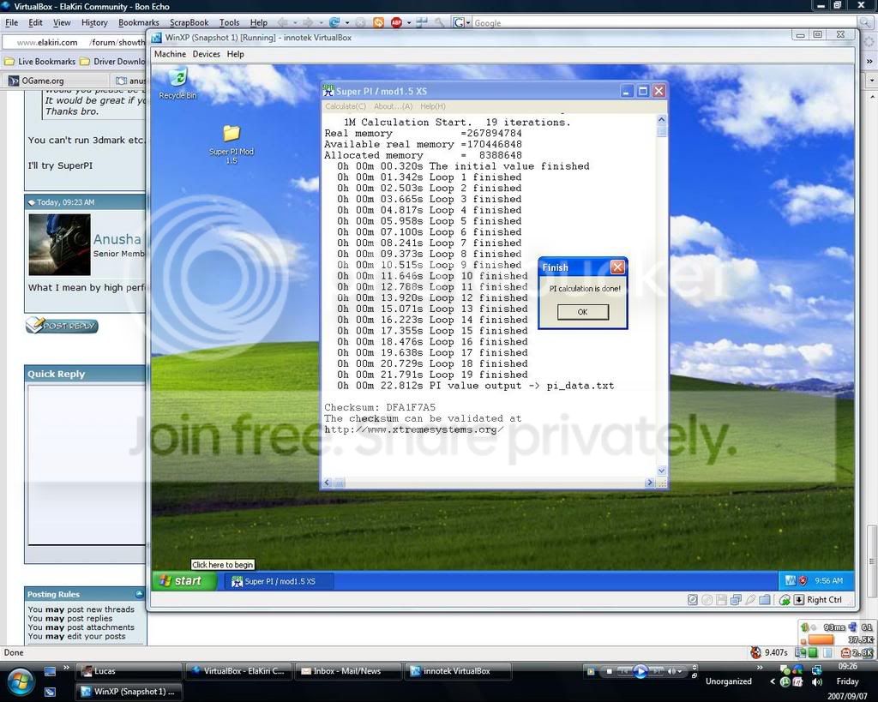
Task: Click the Show Desktop quick launch icon
Action: 50,670
